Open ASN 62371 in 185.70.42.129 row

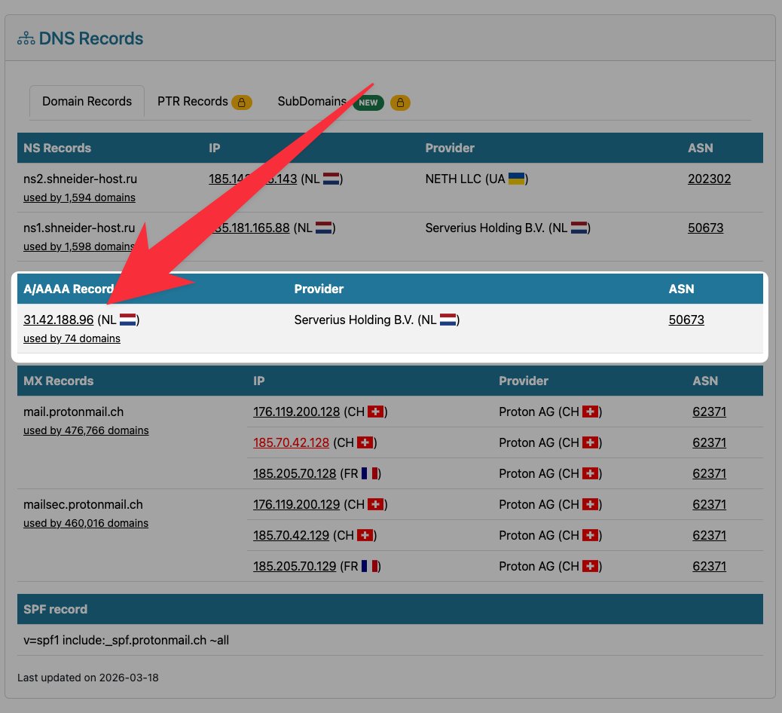[709, 535]
